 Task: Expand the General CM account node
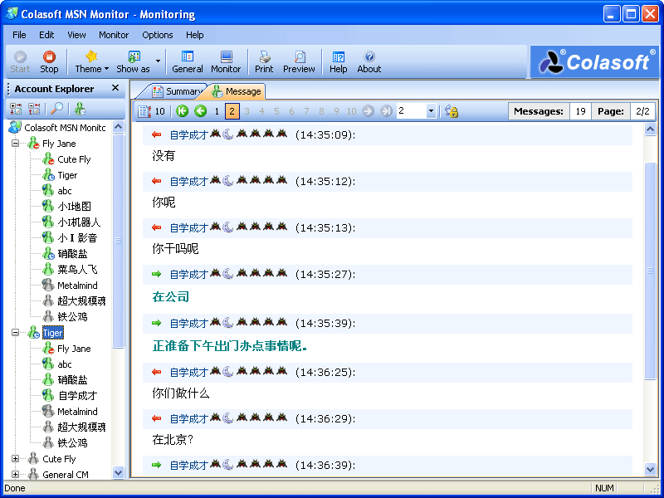[16, 475]
